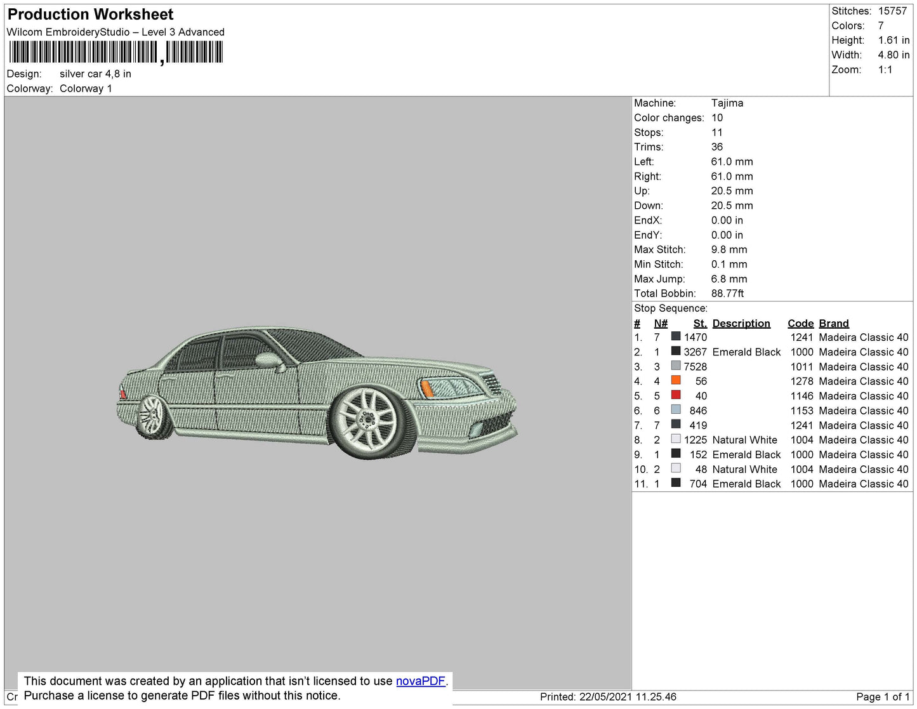Click the black swatch for stop 9 (152 stitches)
This screenshot has height=709, width=917.
pos(676,454)
